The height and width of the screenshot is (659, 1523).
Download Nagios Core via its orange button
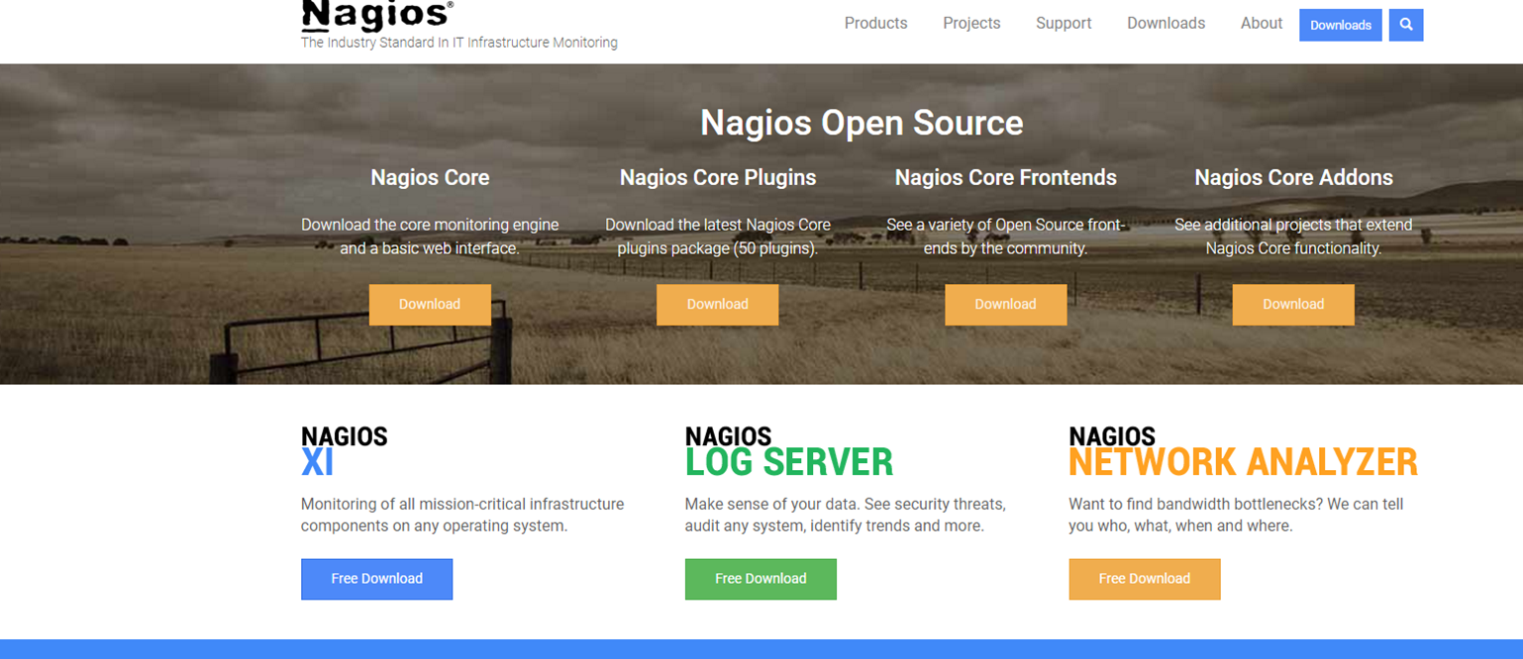click(x=430, y=305)
